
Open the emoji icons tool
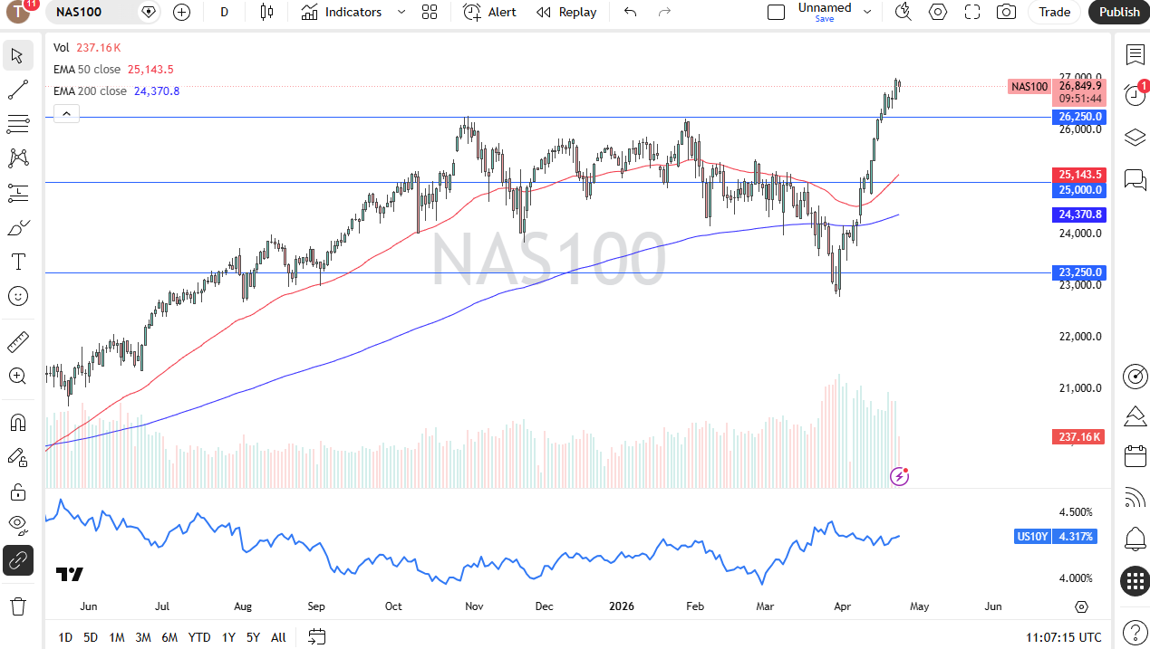pyautogui.click(x=17, y=296)
